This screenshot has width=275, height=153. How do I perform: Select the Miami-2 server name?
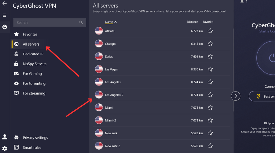click(x=111, y=120)
